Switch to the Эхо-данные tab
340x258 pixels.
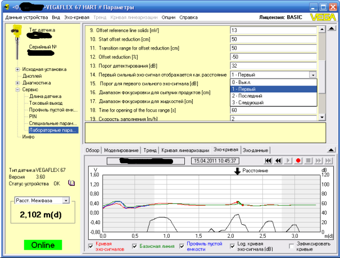point(255,150)
